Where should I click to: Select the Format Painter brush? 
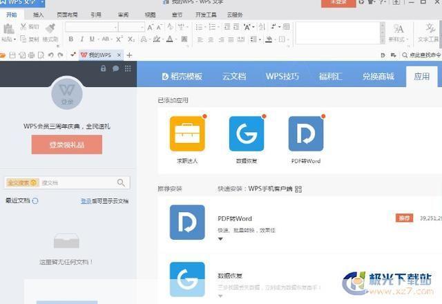(50, 28)
